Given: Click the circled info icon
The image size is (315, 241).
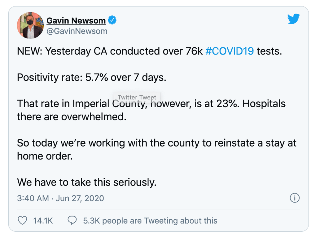Looking at the screenshot, I should [295, 198].
